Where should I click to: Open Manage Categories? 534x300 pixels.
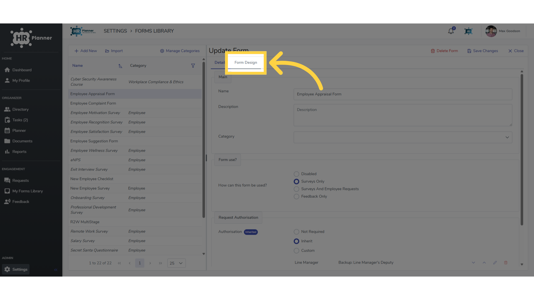click(180, 51)
